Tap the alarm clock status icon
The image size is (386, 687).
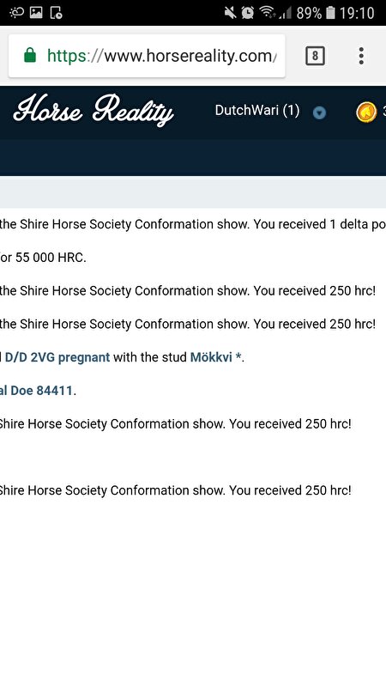(248, 13)
